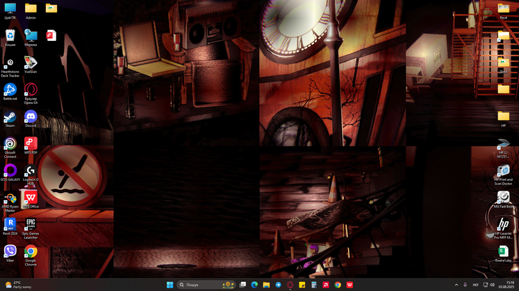Open the УКР keyboard language switcher
This screenshot has height=291, width=519.
475,285
